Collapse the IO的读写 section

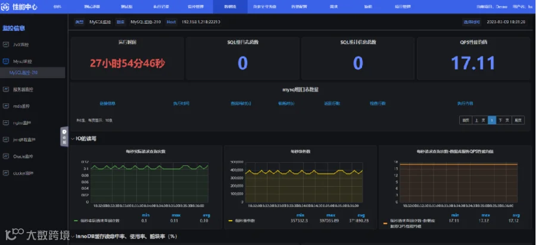[73, 139]
